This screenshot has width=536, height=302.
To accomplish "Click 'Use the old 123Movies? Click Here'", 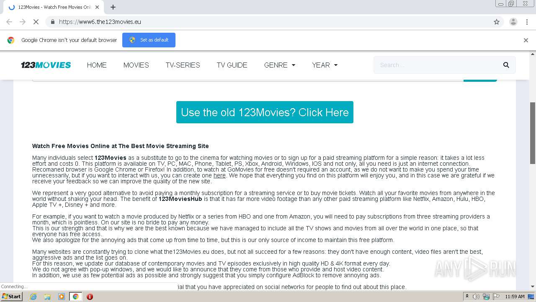I will click(265, 112).
